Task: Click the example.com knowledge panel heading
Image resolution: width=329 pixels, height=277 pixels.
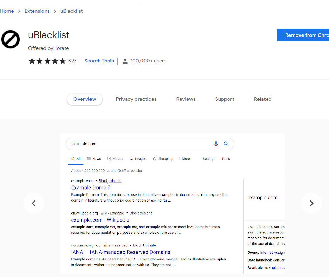Action: (262, 198)
